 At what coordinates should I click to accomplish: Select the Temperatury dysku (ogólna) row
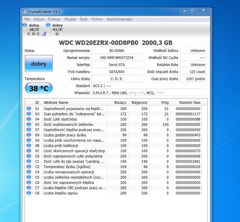click(x=114, y=167)
